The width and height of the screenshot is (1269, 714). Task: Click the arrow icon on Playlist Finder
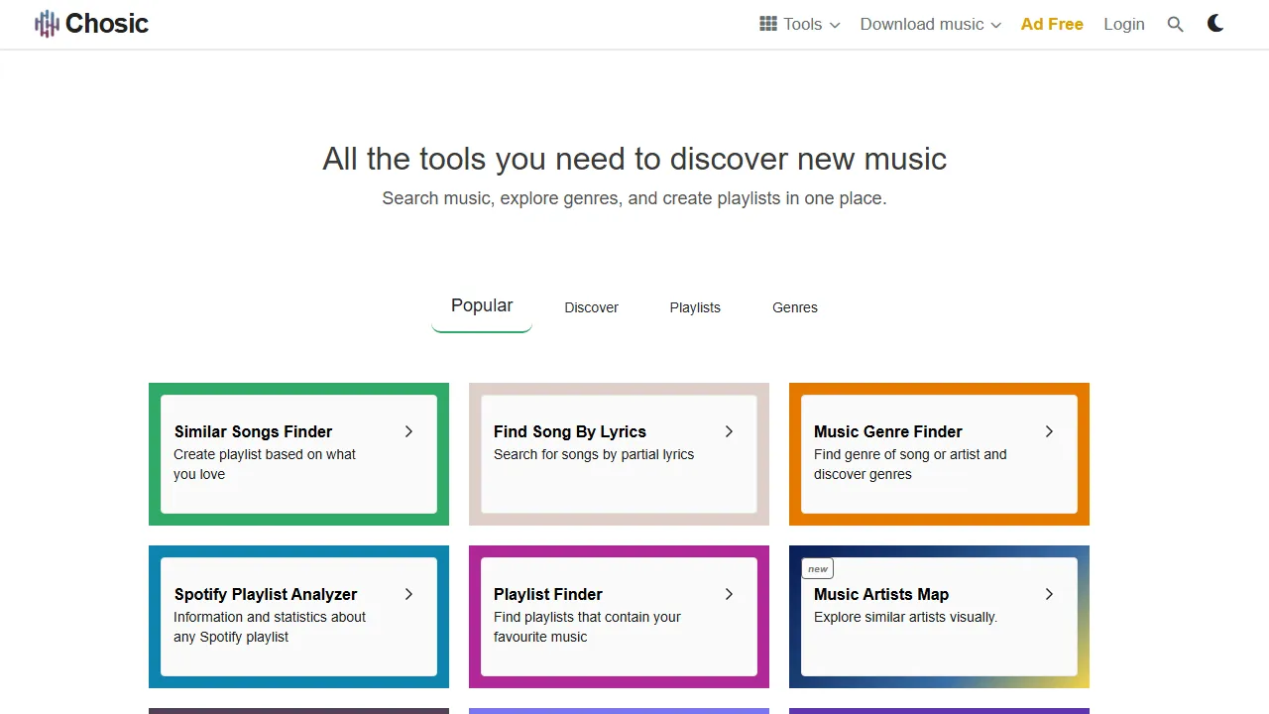(729, 594)
